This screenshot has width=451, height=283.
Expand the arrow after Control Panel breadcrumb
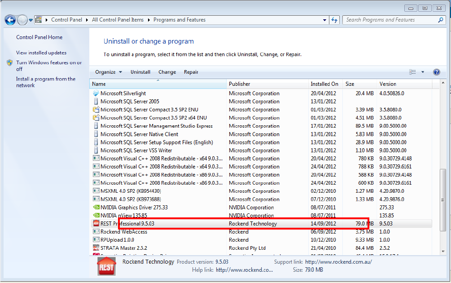[87, 20]
